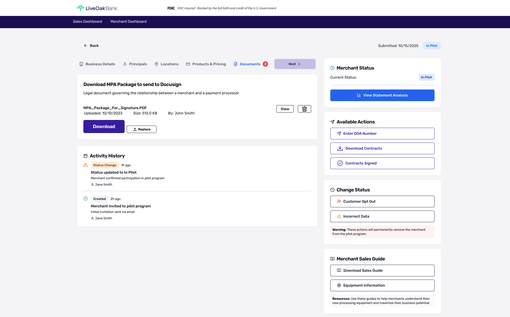Open Equipment Information guide
510x317 pixels.
382,285
